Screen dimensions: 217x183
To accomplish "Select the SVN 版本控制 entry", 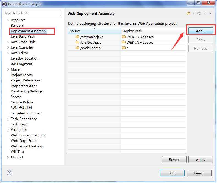I will coord(21,108).
